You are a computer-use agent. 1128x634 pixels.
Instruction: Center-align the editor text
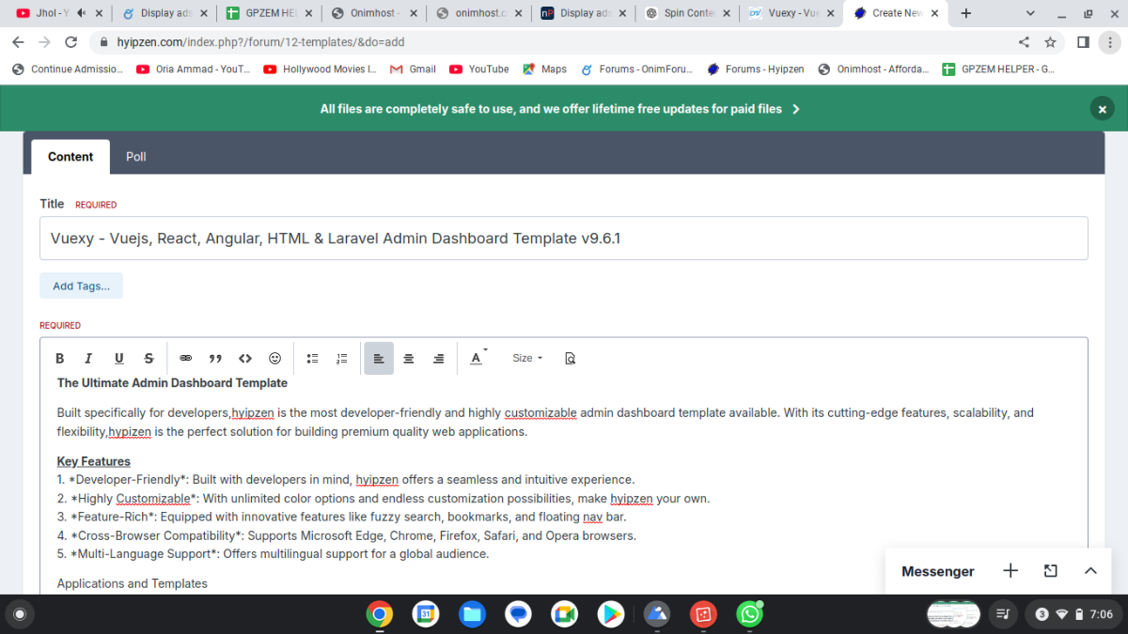click(409, 358)
